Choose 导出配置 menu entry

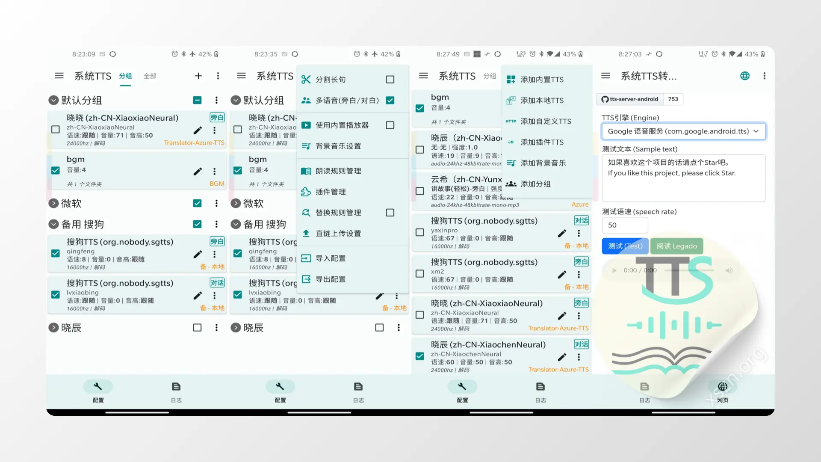point(353,279)
